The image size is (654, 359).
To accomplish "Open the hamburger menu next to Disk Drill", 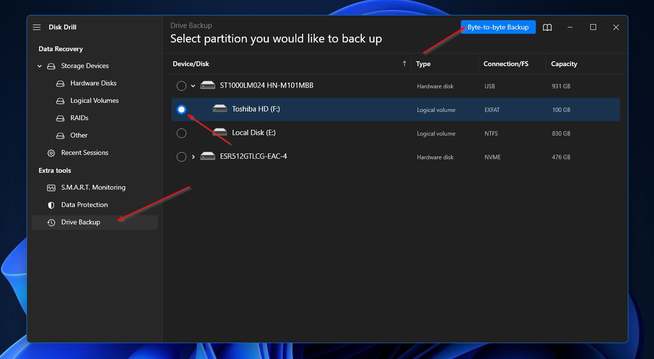I will (x=37, y=28).
